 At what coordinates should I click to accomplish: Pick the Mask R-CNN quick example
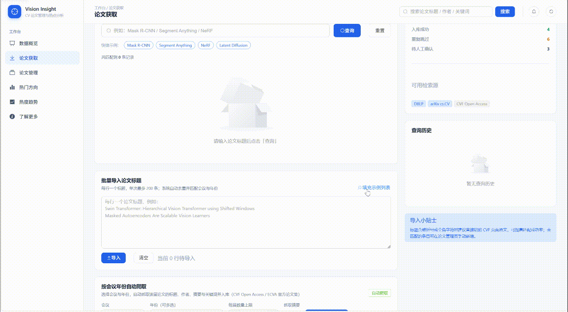click(139, 45)
